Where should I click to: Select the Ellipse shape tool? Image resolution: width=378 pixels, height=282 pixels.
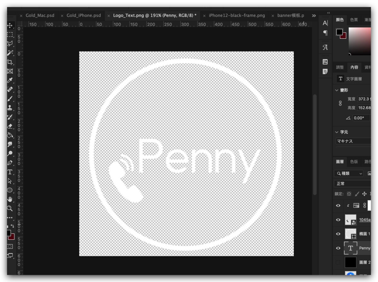click(10, 190)
